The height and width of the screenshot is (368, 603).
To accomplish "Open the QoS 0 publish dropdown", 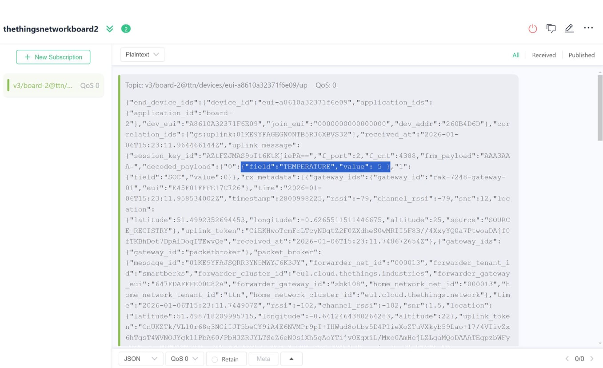I will point(184,359).
